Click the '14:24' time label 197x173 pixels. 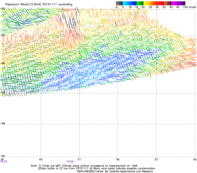pyautogui.click(x=70, y=162)
